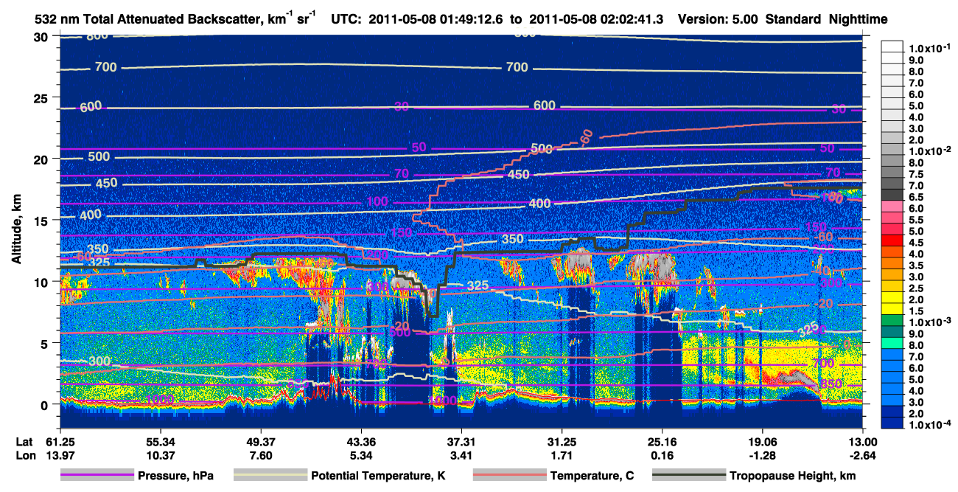Click the red colorbar swatch beside 4.5
Viewport: 958px width, 492px height.
click(894, 240)
